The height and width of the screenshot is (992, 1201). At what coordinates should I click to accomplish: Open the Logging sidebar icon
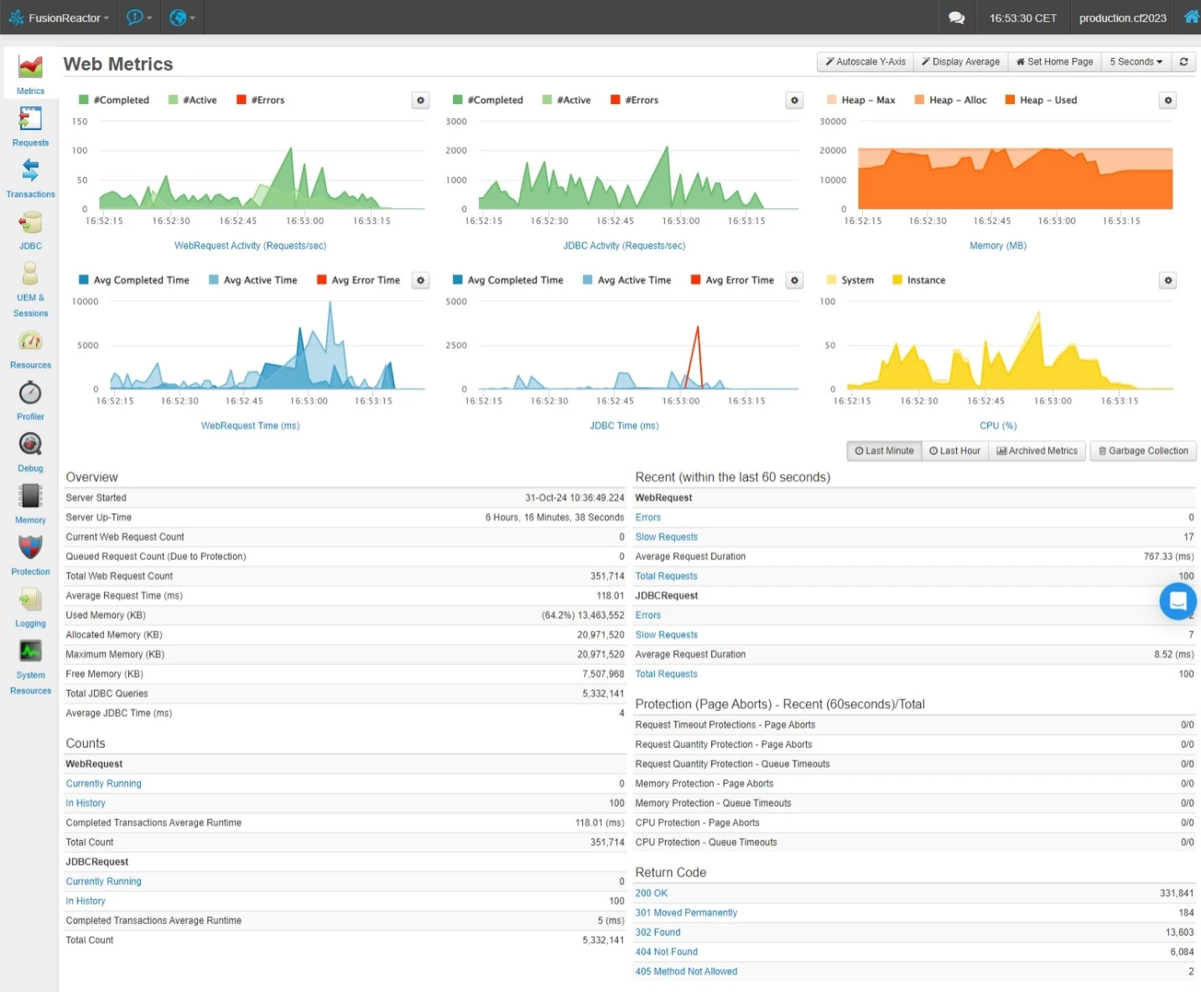tap(30, 599)
